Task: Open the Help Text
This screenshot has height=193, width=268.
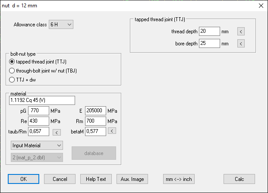Action: (x=96, y=179)
